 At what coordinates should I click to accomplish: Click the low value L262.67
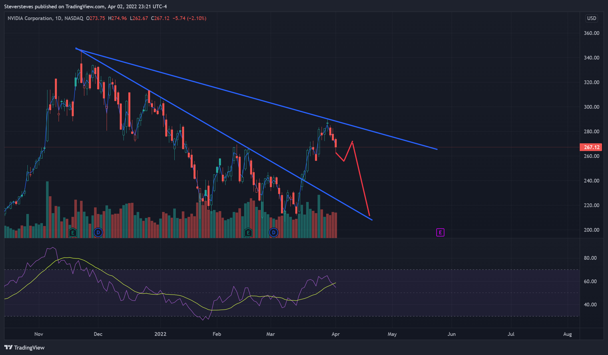click(x=139, y=18)
